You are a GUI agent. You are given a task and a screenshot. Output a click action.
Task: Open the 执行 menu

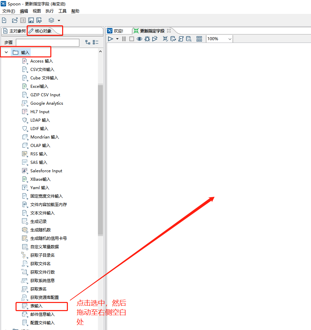tap(49, 11)
